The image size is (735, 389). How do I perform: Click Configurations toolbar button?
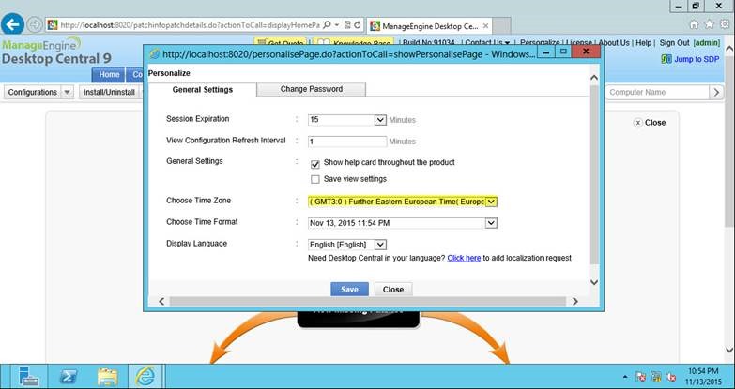(x=33, y=92)
